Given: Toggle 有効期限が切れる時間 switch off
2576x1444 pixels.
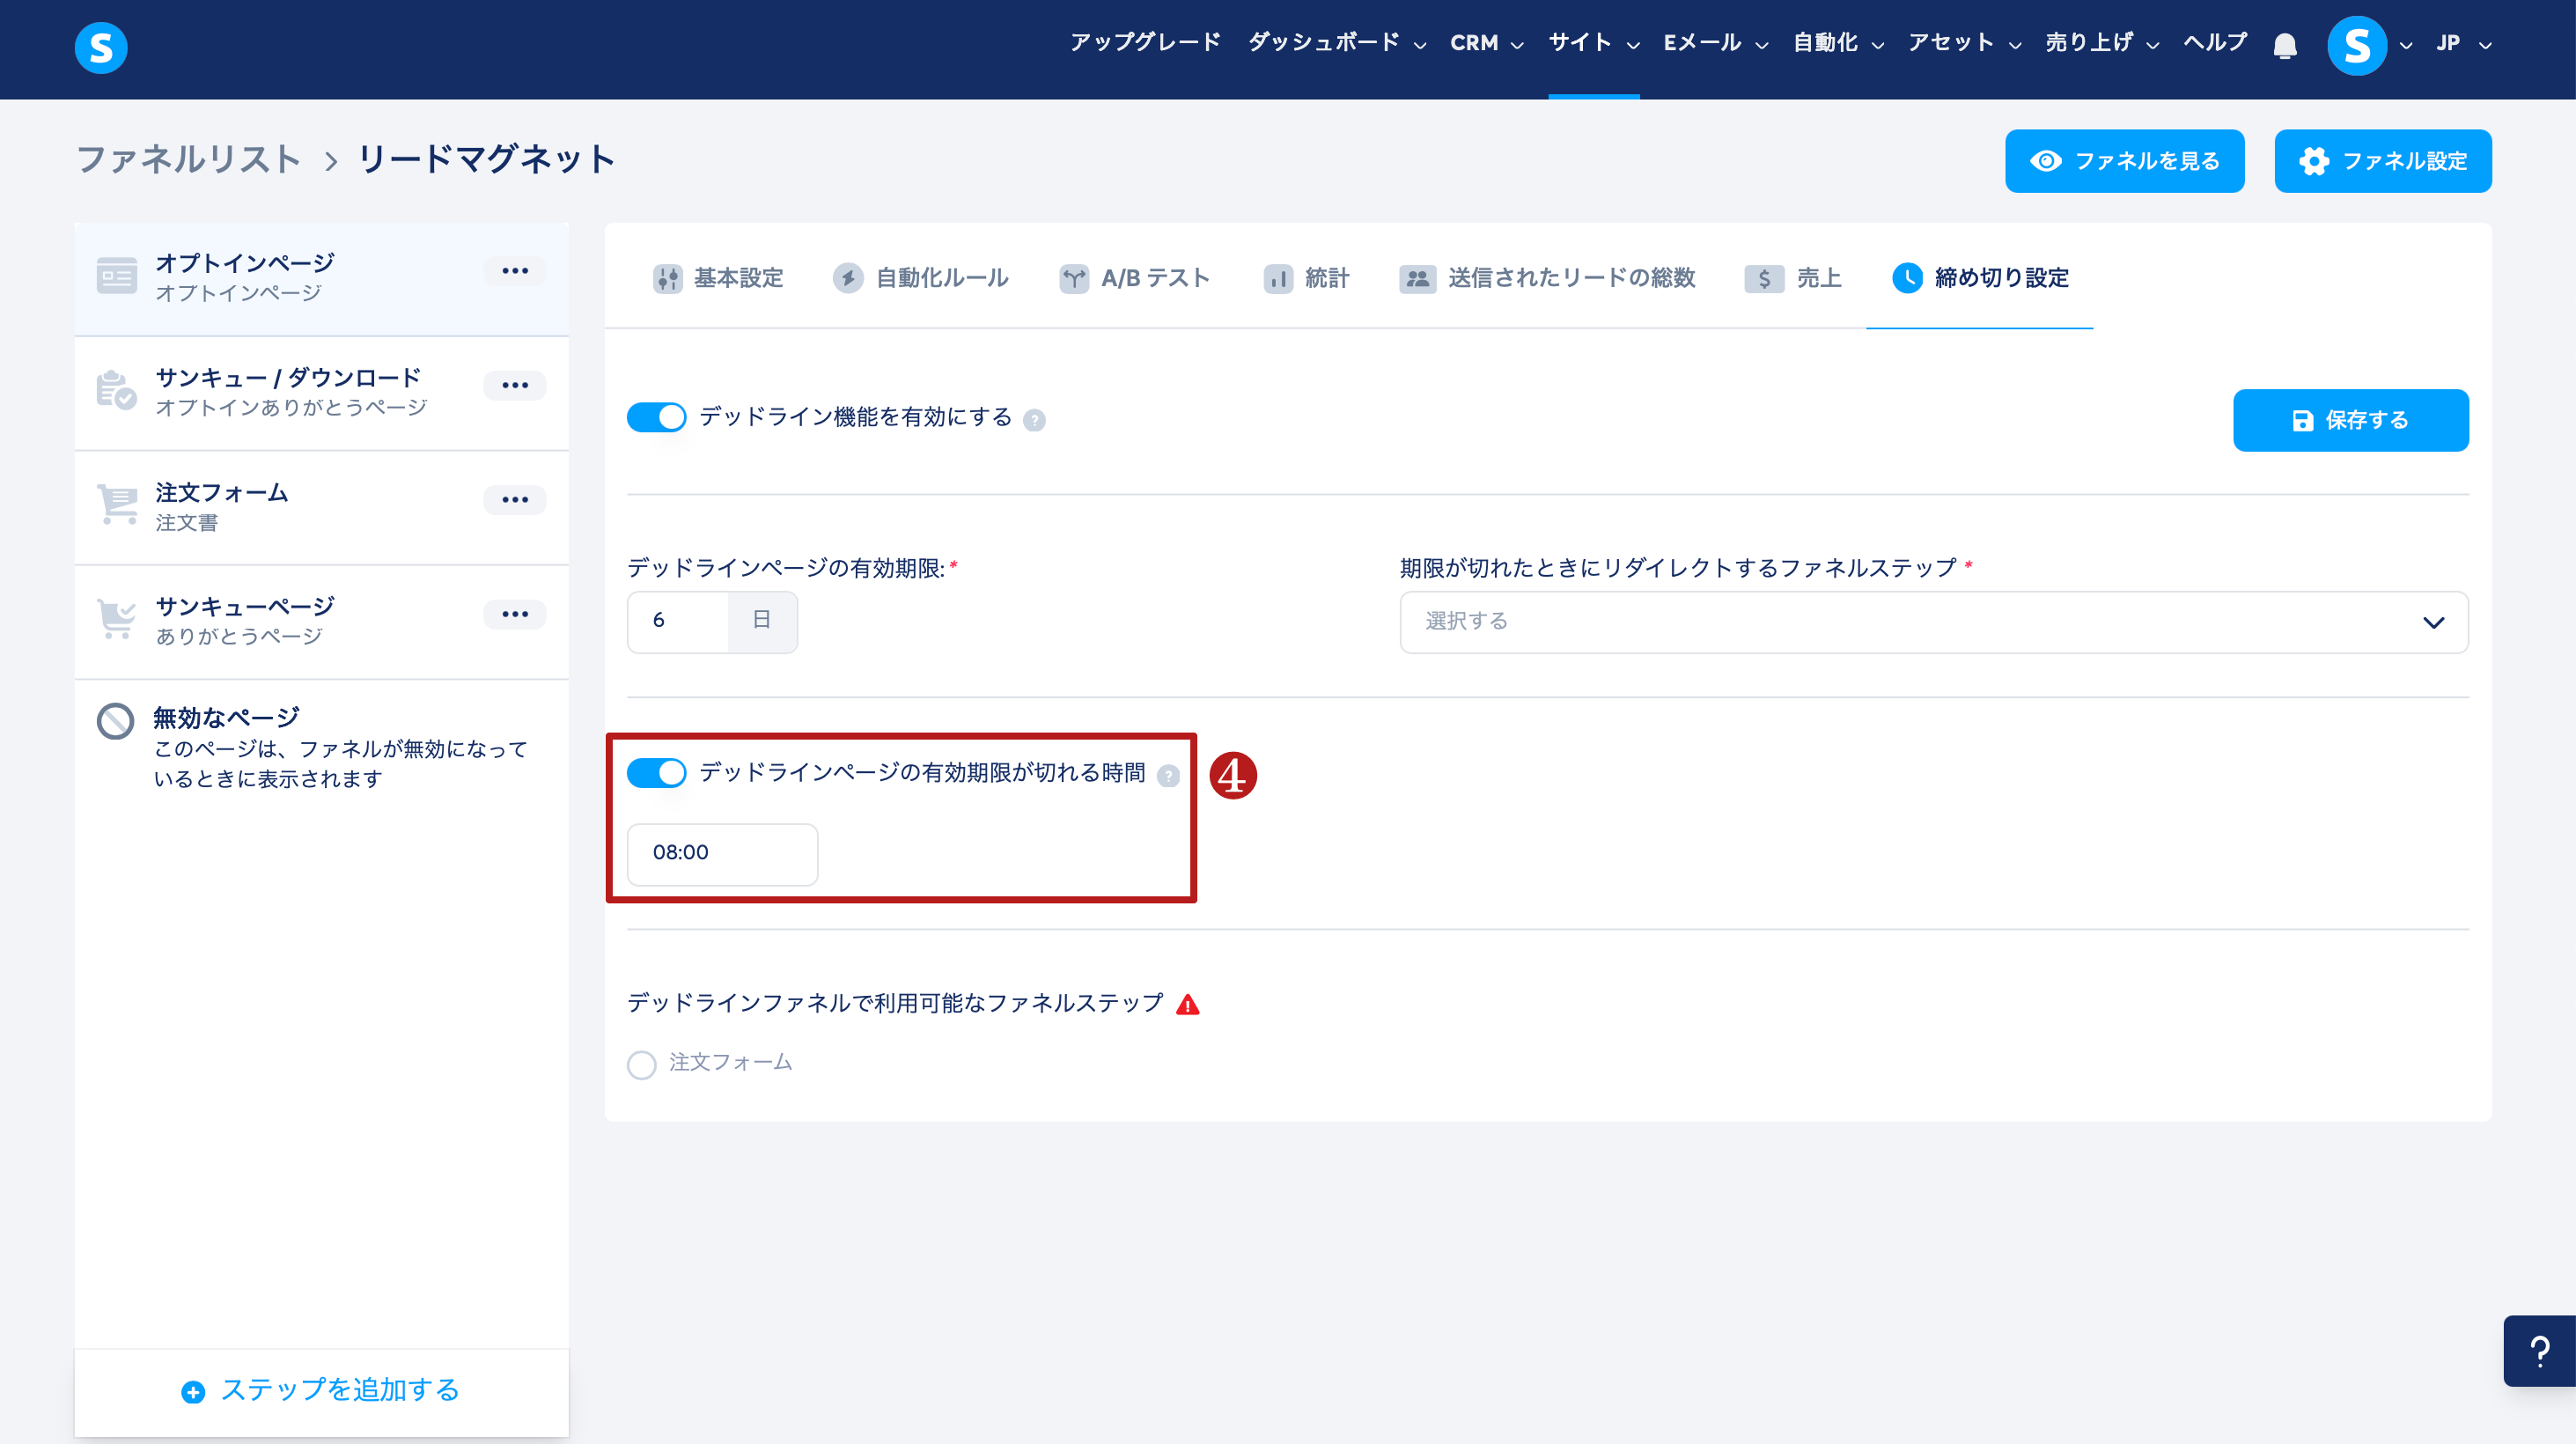Looking at the screenshot, I should [x=657, y=773].
